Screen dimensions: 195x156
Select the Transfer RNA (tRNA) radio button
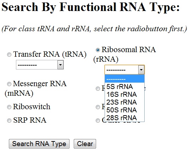[x=9, y=55]
